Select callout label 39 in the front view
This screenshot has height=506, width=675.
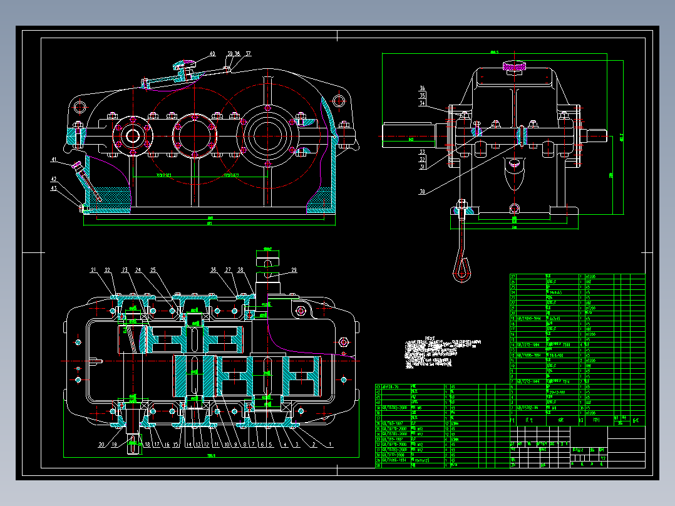coord(230,54)
